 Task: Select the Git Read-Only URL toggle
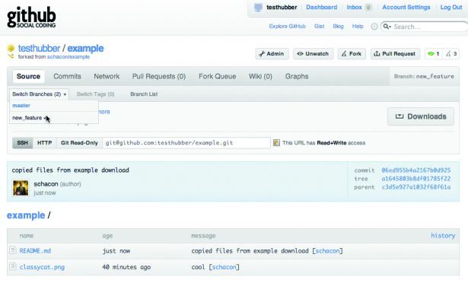tap(79, 143)
